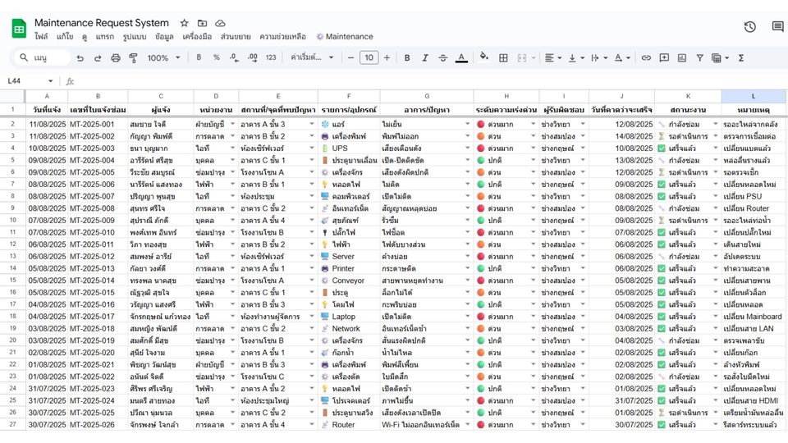Open the fill color bucket
Screen dimensions: 788x443
click(484, 57)
